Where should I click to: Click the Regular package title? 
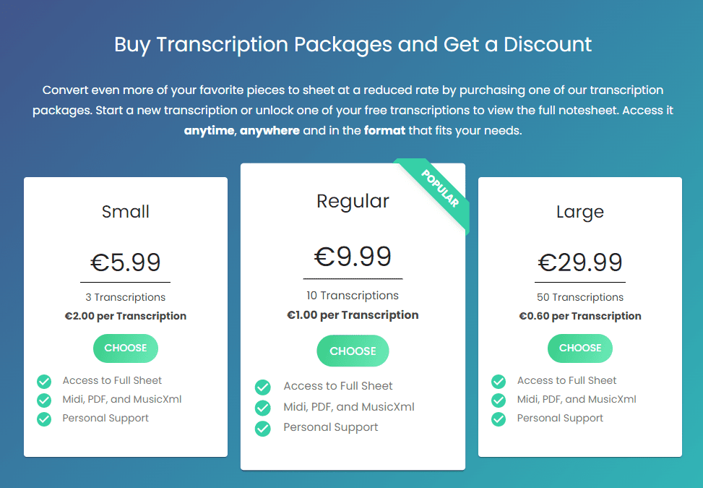coord(353,201)
